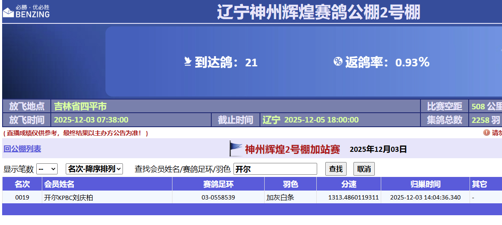Click the 归巢时间 column header

coord(425,184)
